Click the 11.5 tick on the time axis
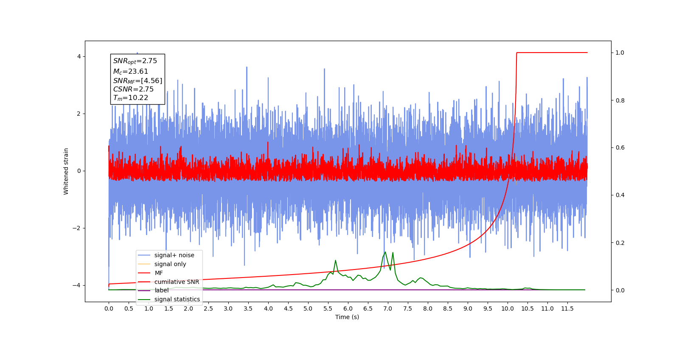The image size is (679, 339). tap(567, 308)
